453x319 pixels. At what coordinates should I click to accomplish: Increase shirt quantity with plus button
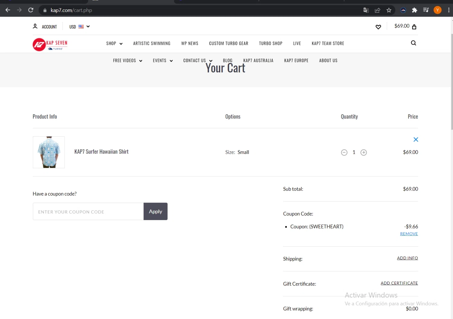tap(364, 153)
